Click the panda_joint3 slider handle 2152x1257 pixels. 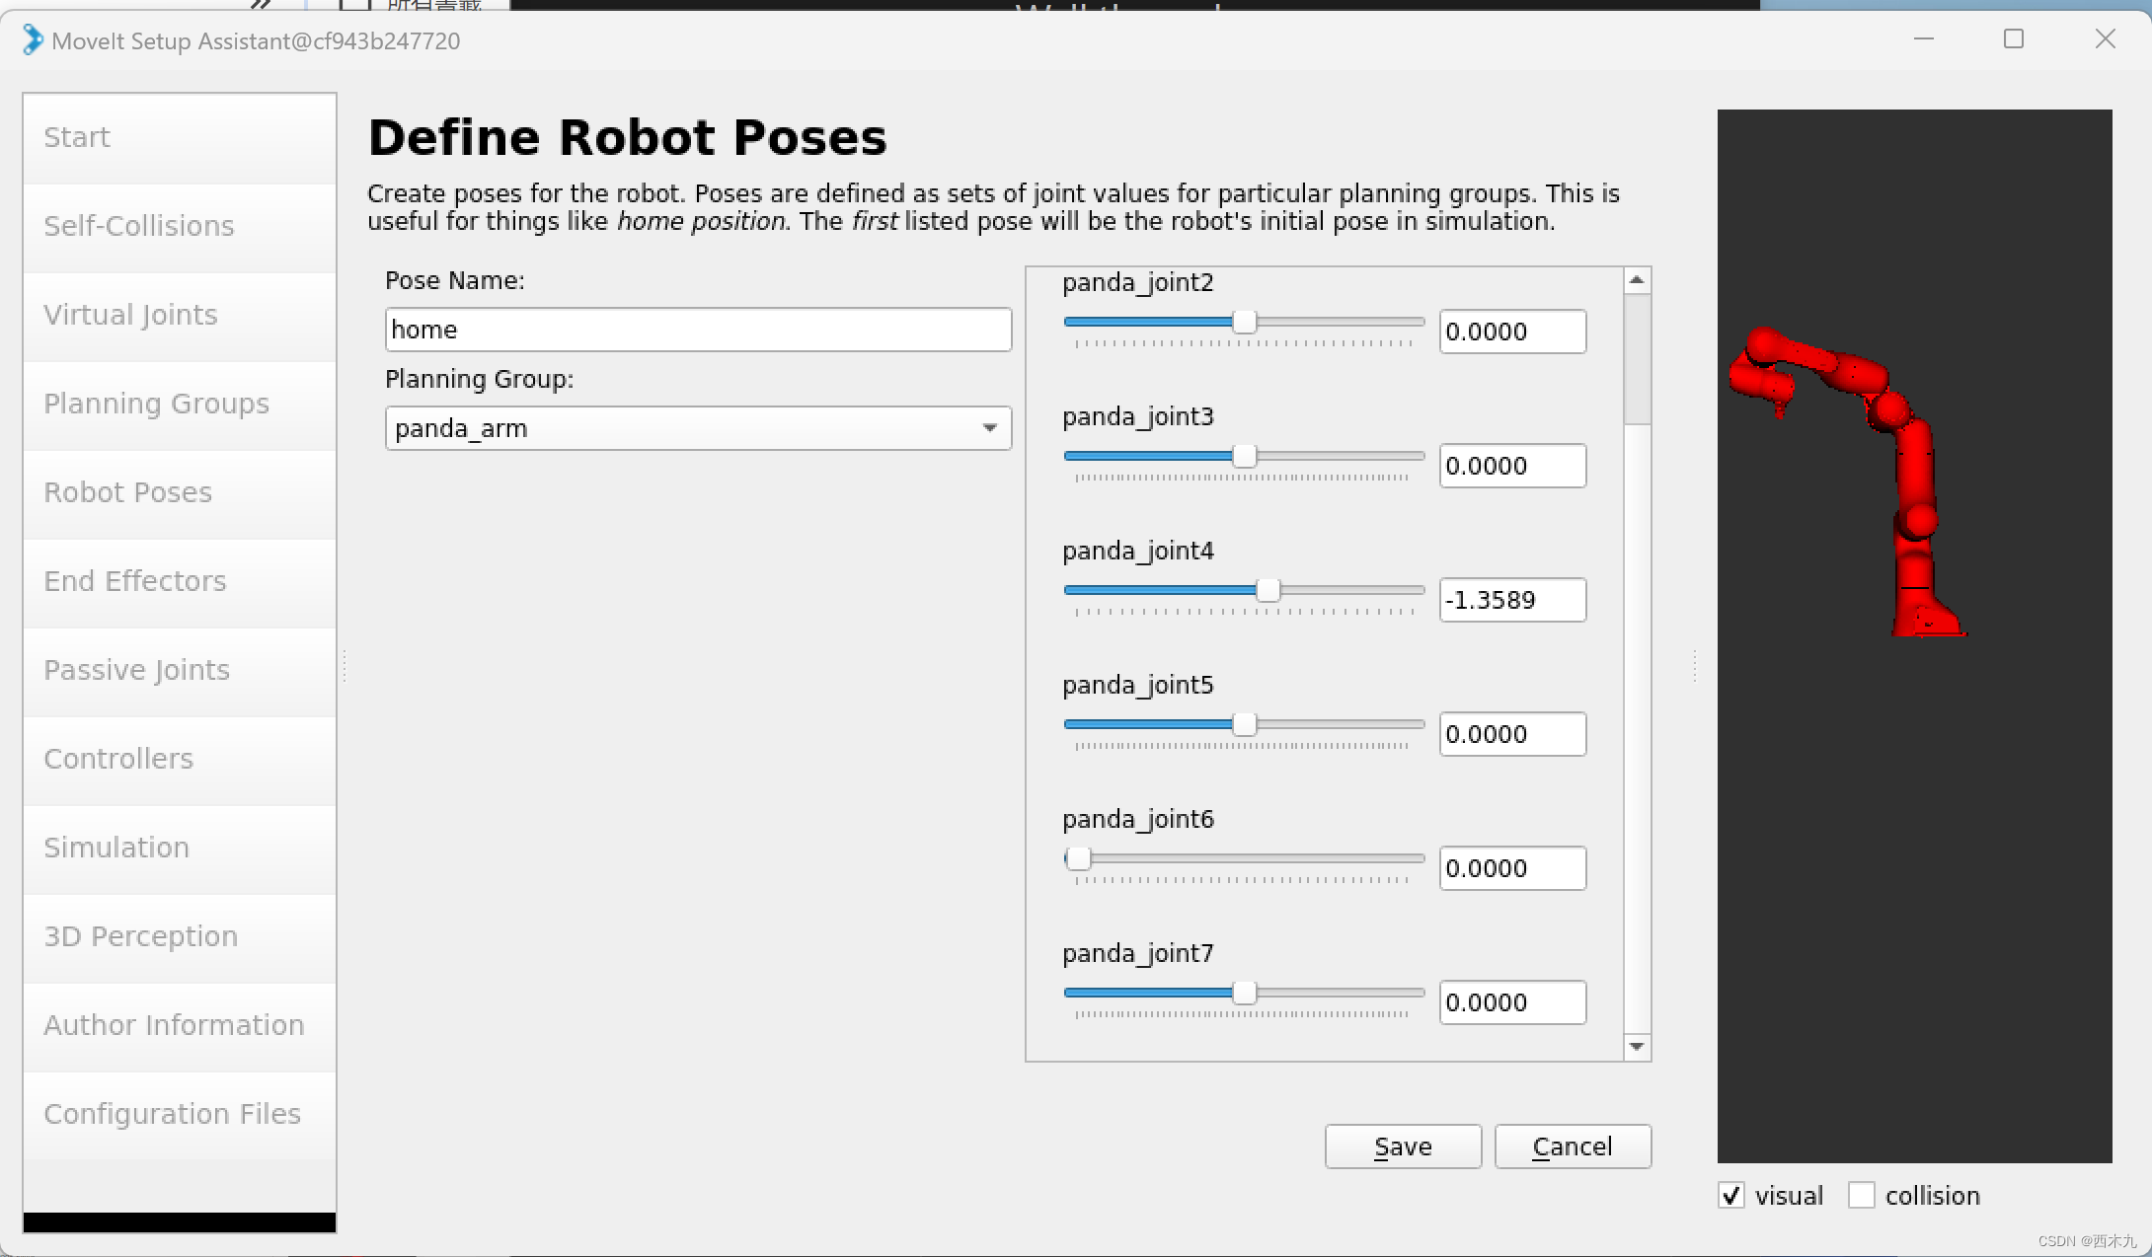(1245, 456)
